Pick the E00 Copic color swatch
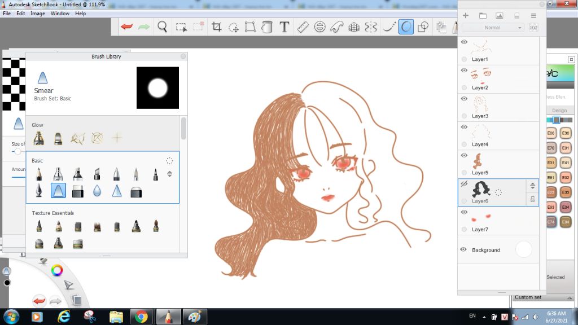The width and height of the screenshot is (578, 325). 551,133
